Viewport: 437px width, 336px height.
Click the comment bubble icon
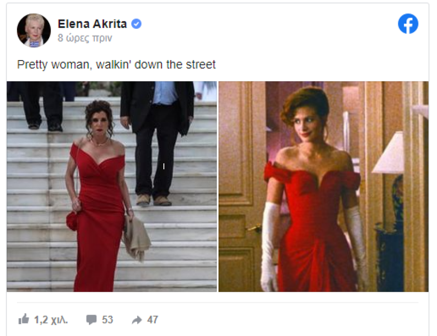[91, 320]
